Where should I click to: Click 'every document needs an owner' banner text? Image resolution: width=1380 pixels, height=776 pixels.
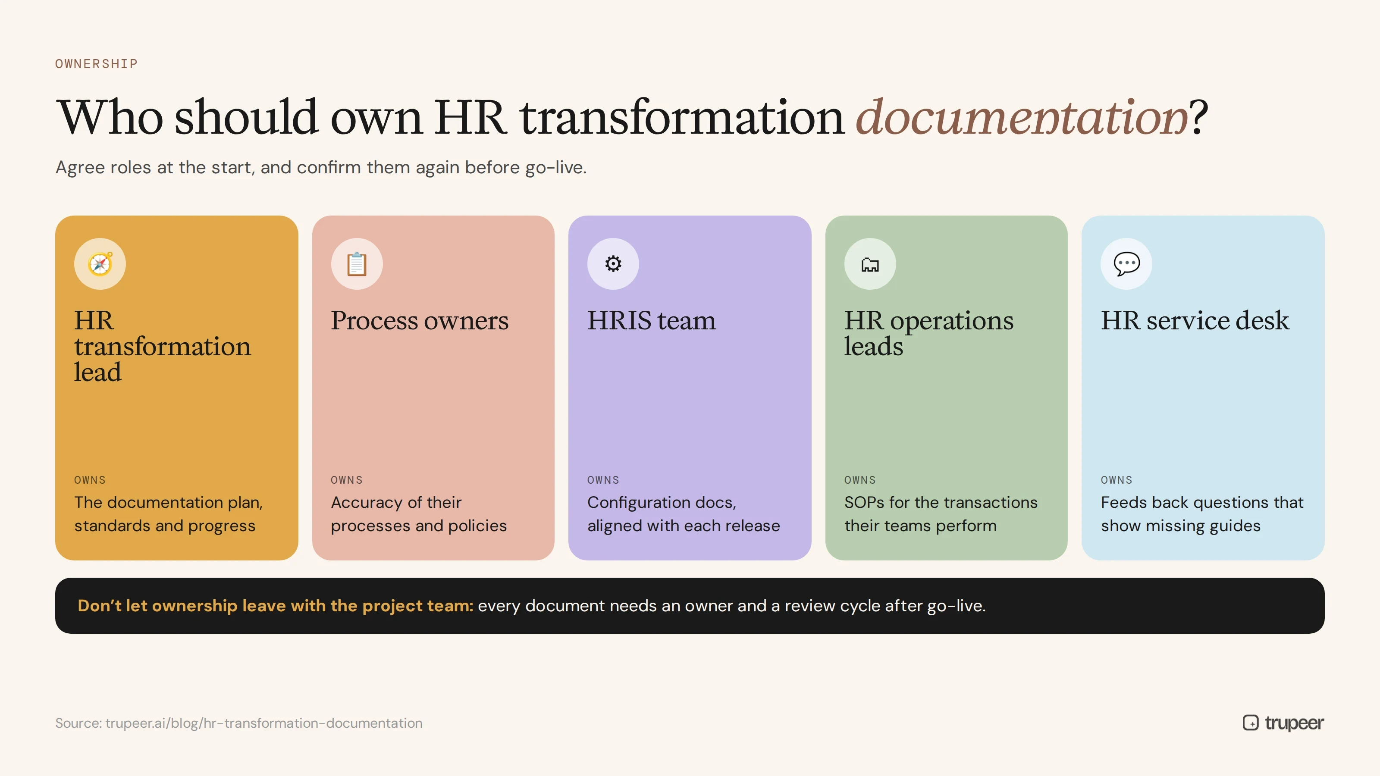tap(731, 606)
